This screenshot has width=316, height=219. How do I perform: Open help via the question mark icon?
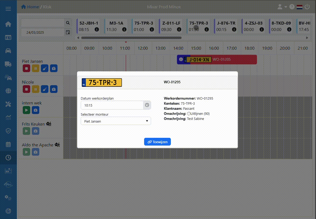[x=292, y=7]
